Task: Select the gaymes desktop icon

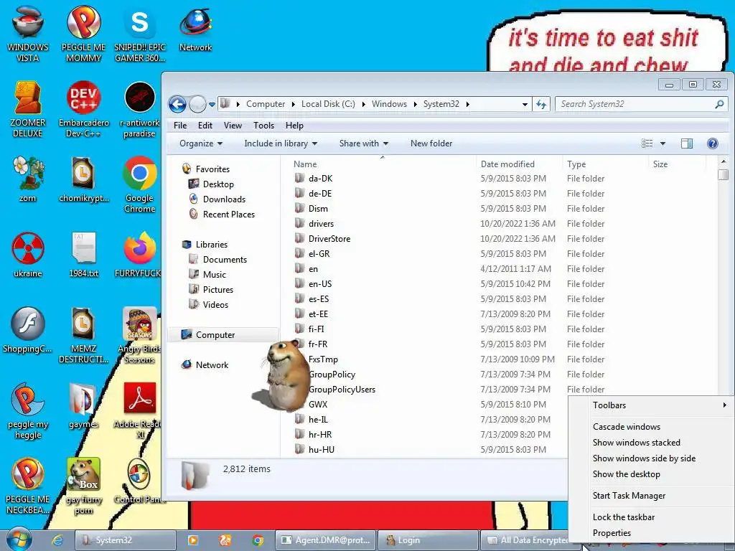Action: 83,405
